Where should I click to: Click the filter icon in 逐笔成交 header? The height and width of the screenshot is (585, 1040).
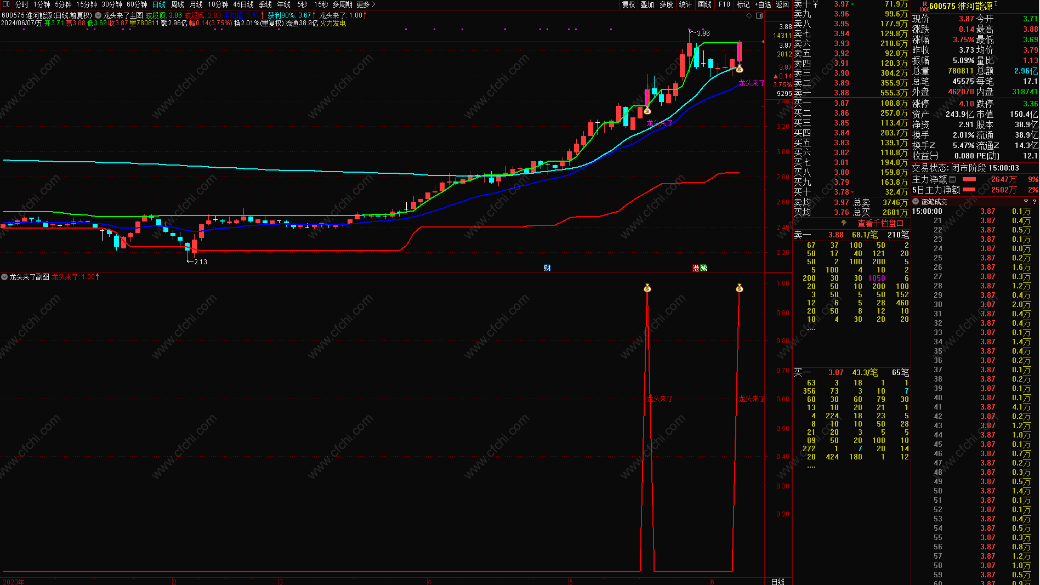point(1026,202)
